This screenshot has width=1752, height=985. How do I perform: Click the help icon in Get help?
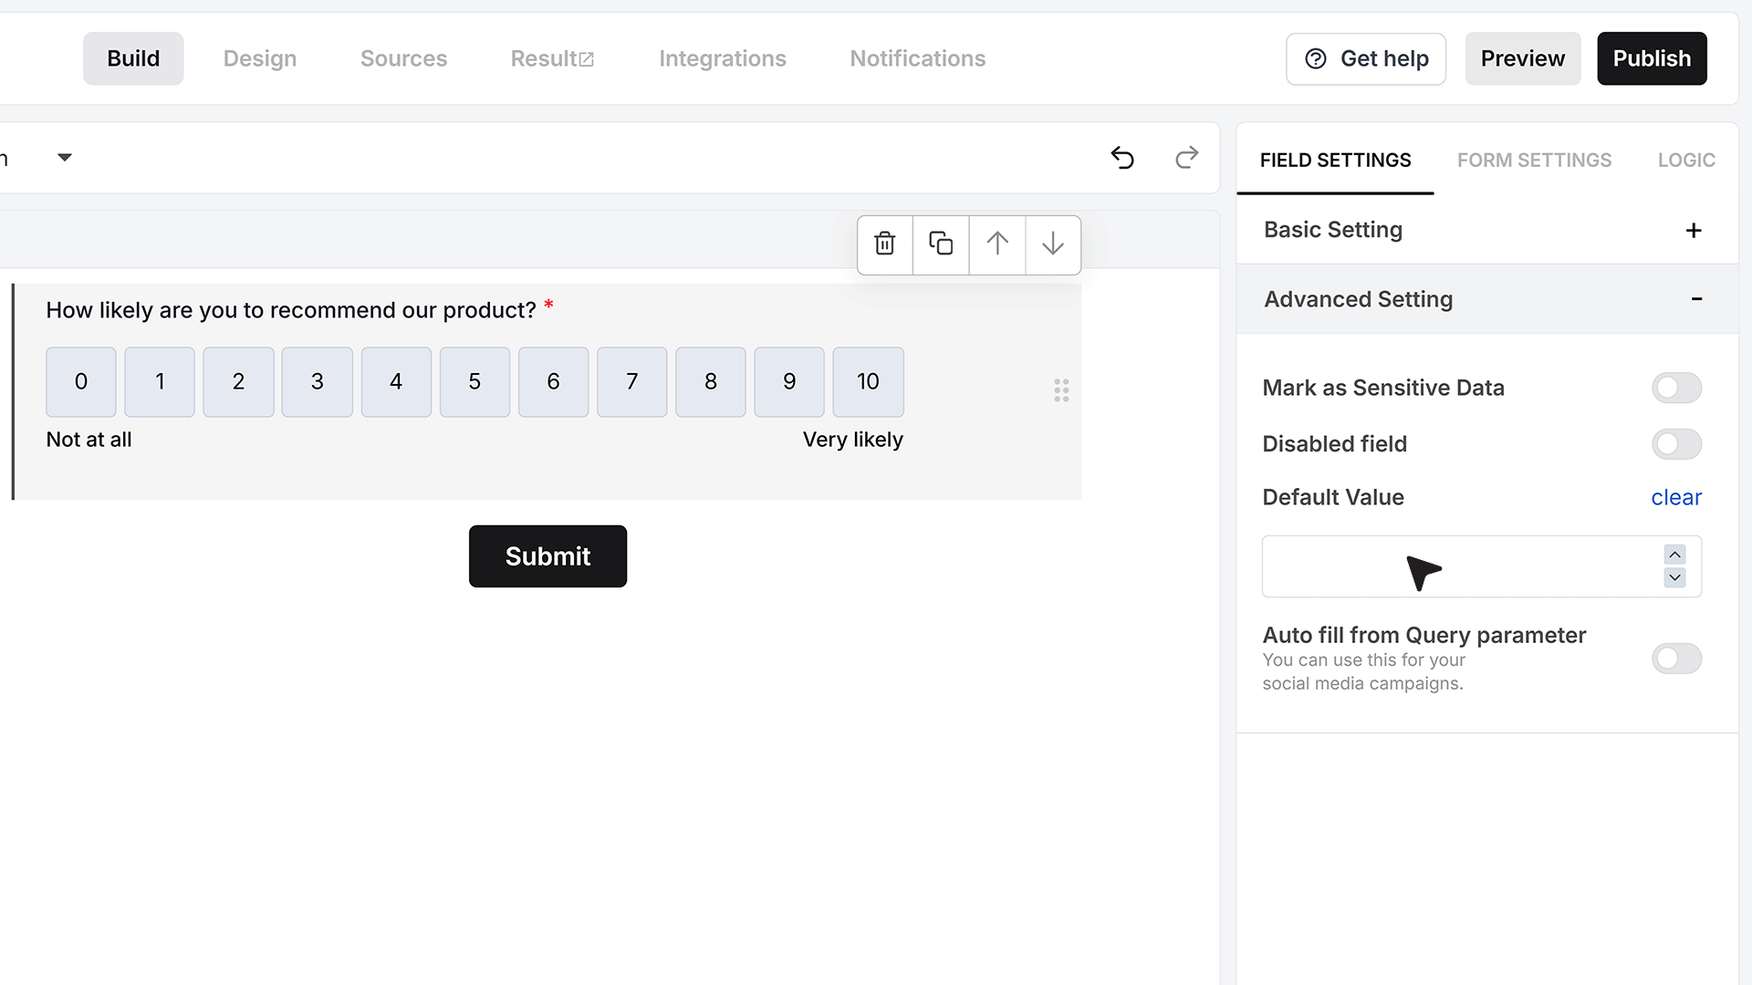tap(1316, 58)
